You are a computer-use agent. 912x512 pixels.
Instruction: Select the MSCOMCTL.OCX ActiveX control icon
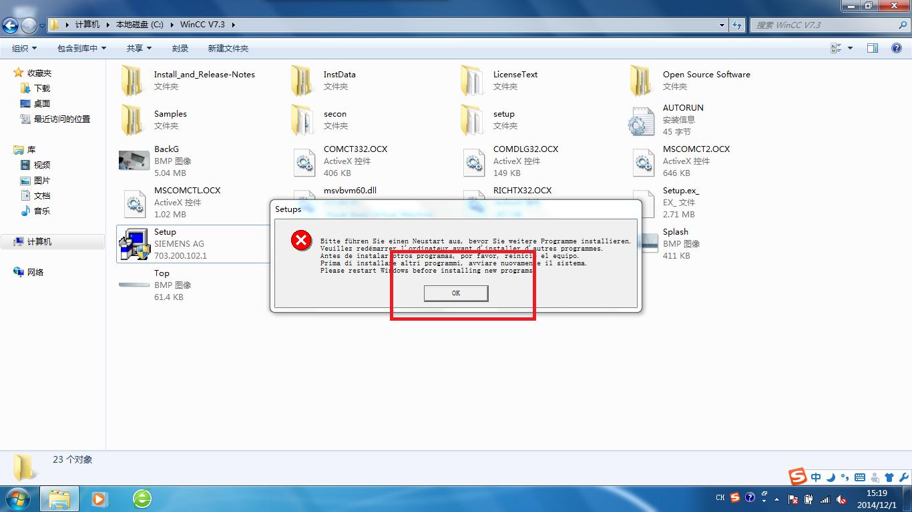[134, 203]
